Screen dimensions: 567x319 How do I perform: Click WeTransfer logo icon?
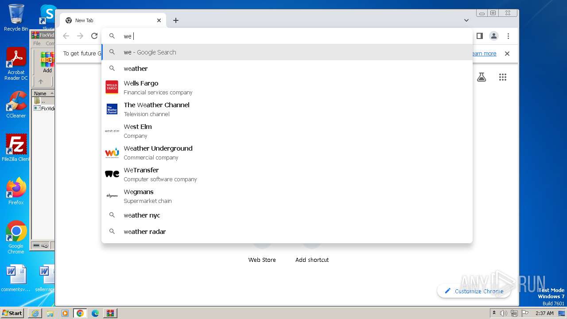point(112,174)
